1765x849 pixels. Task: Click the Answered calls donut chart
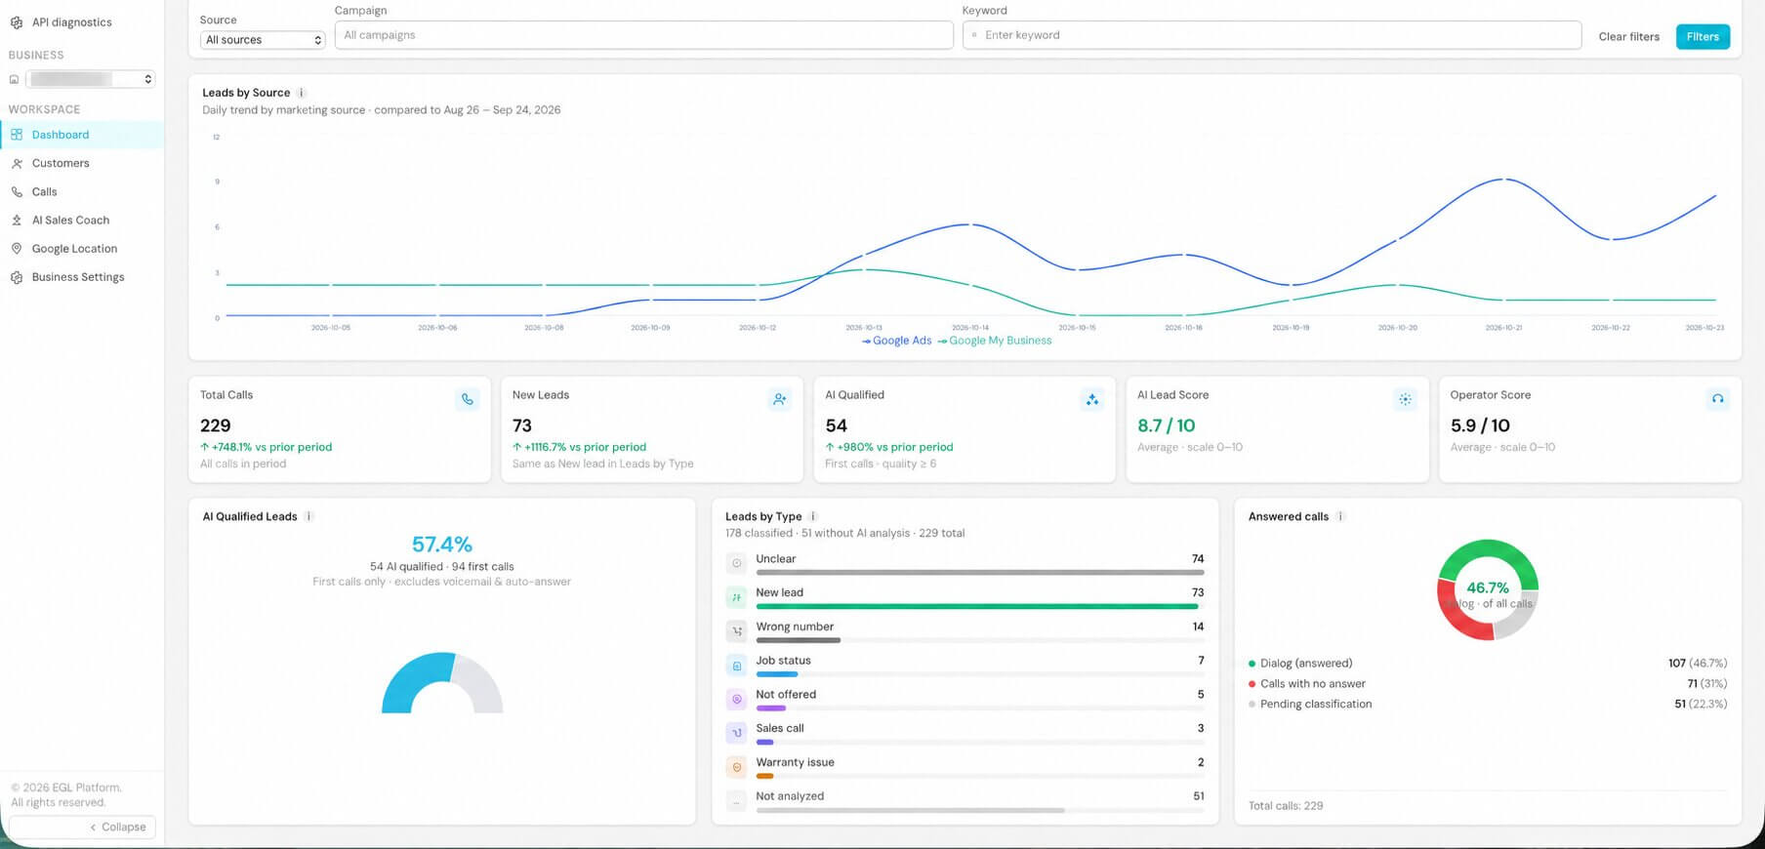[1488, 589]
